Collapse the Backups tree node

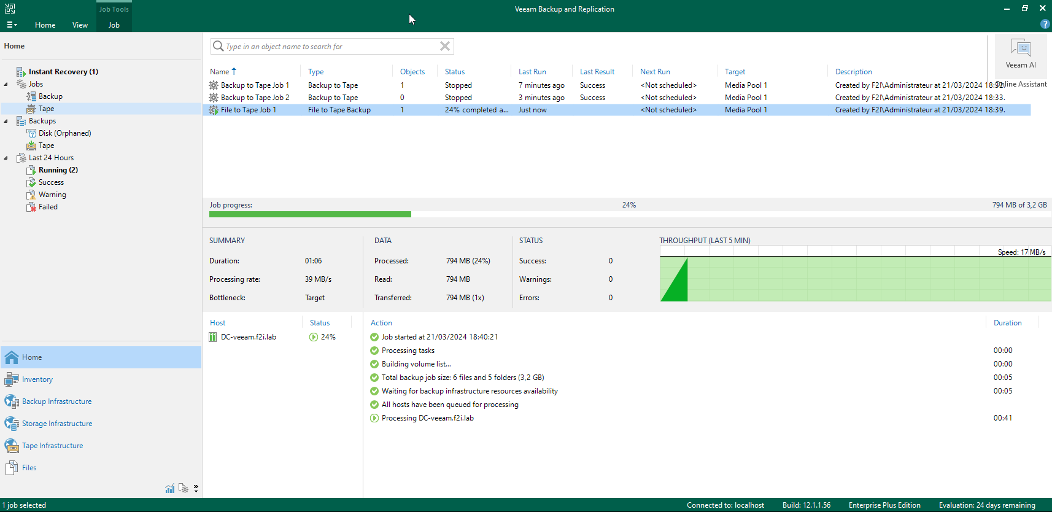pyautogui.click(x=6, y=121)
